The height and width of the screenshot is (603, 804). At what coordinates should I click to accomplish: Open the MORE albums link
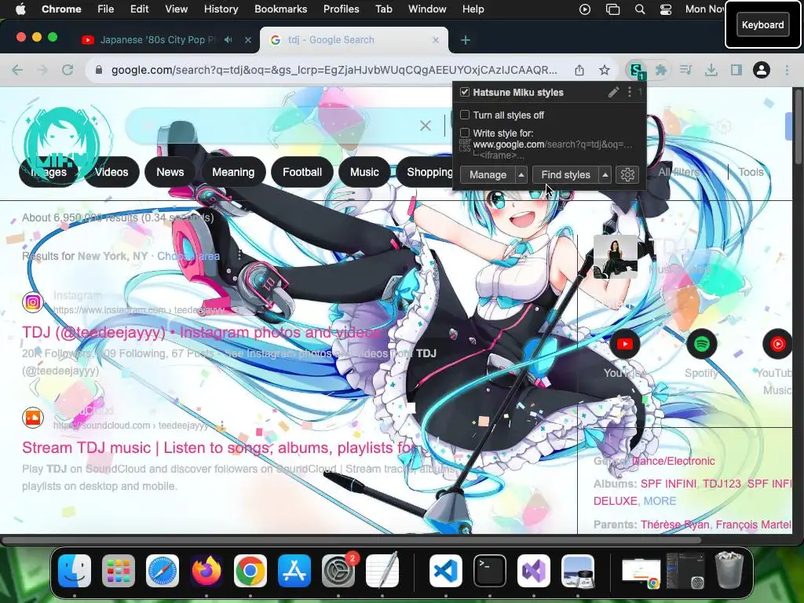660,501
